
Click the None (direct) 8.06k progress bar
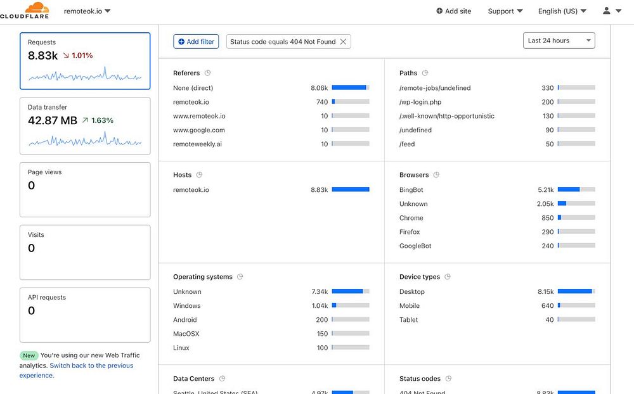(x=351, y=87)
